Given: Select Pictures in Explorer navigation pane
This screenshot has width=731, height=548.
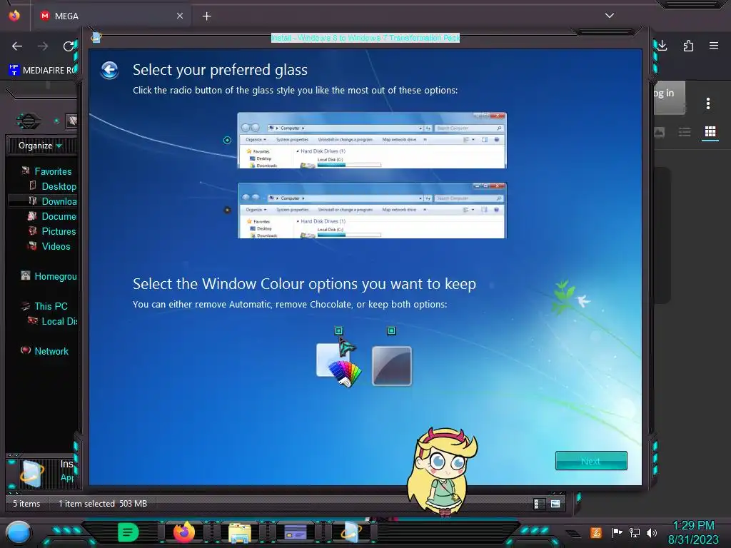Looking at the screenshot, I should pos(59,231).
